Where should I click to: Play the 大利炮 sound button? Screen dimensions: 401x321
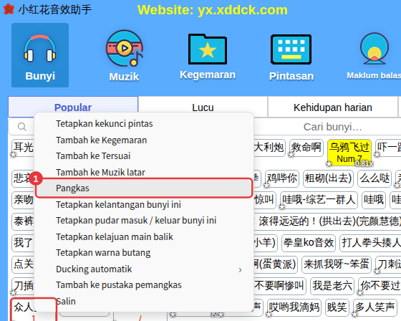[x=269, y=148]
